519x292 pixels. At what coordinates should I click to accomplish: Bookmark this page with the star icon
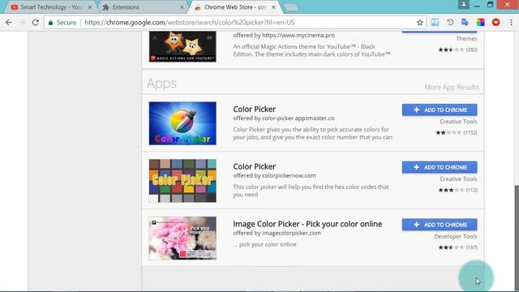coord(420,23)
